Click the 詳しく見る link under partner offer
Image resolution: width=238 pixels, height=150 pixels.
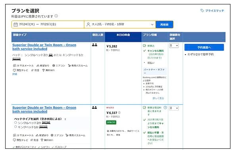(158, 98)
